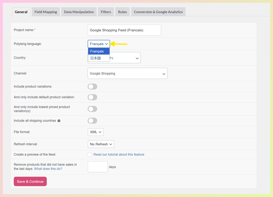Image resolution: width=273 pixels, height=197 pixels.
Task: Switch to the Field Mapping tab
Action: pyautogui.click(x=46, y=12)
